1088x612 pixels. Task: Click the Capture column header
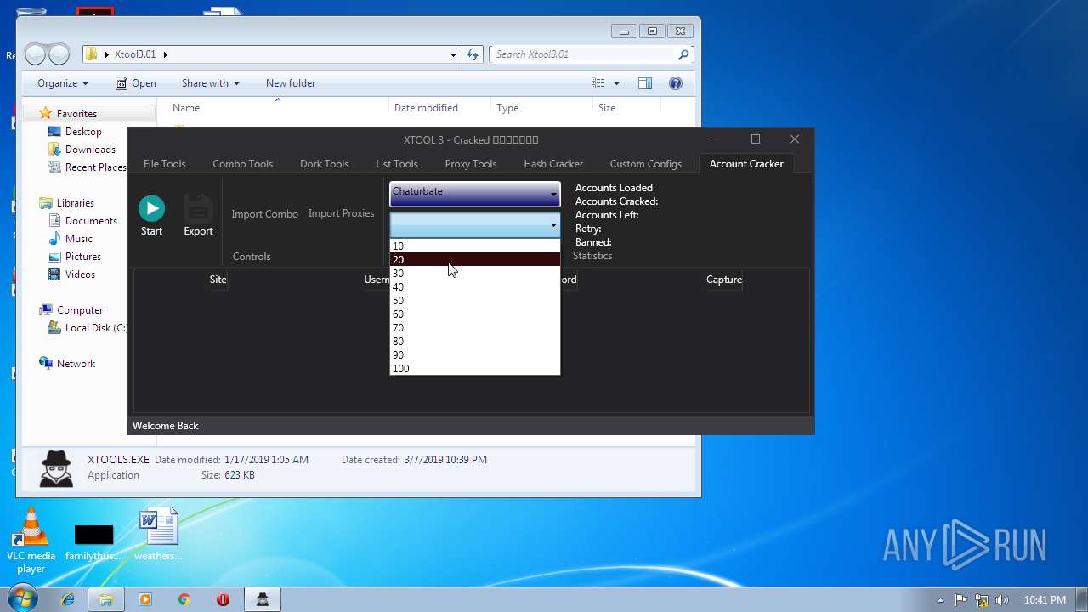[x=724, y=280]
